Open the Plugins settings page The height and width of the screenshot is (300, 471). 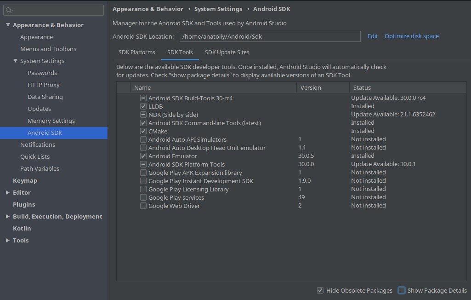pos(24,204)
